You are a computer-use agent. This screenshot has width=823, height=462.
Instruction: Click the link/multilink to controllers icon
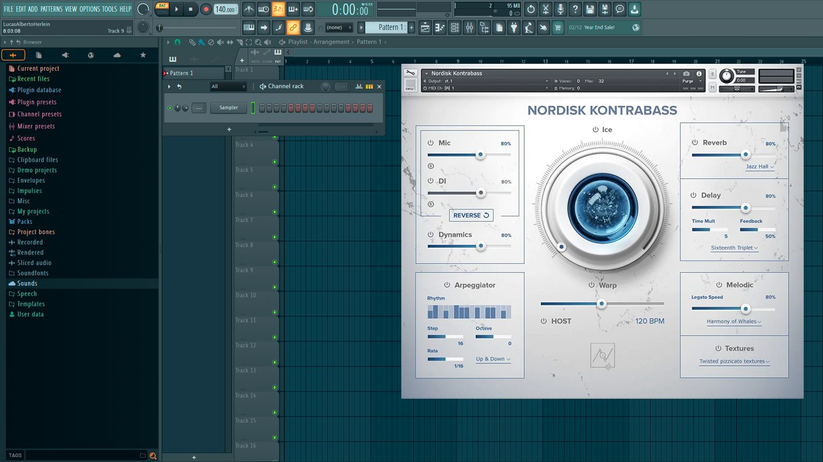293,28
